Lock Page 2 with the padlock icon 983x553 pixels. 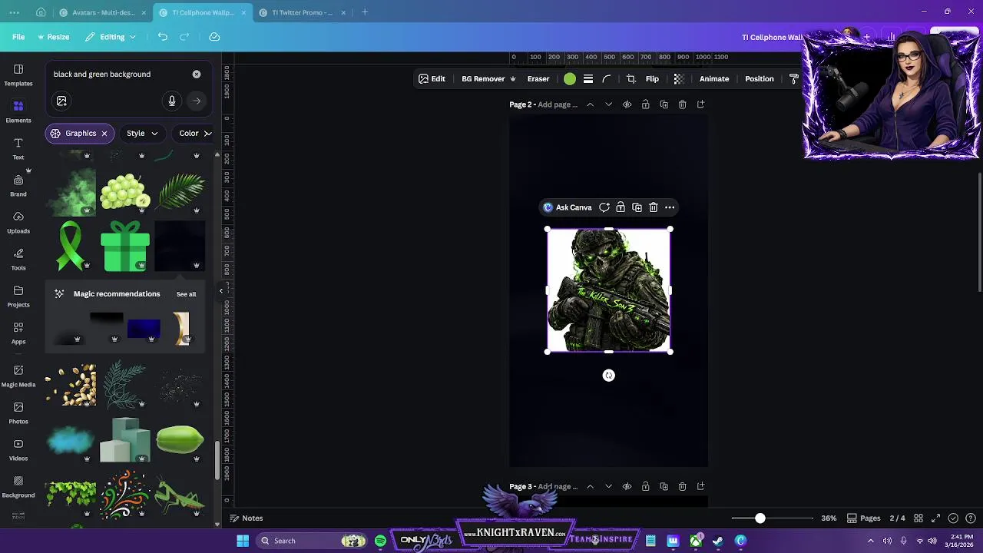pos(646,104)
